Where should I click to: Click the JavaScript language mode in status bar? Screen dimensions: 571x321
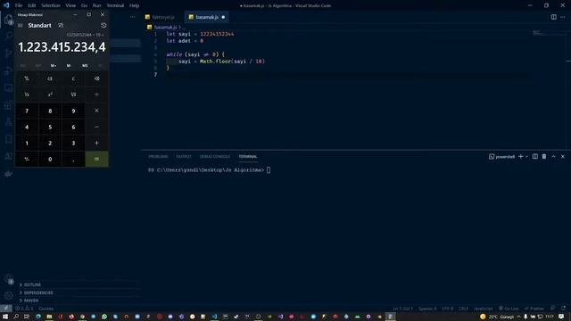[x=483, y=309]
